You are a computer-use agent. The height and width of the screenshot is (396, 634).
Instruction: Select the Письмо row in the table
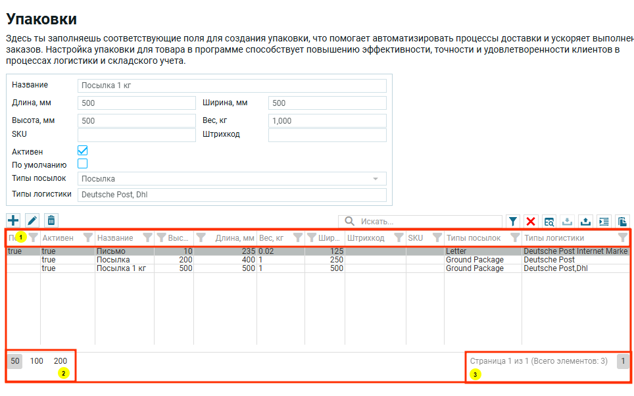110,251
